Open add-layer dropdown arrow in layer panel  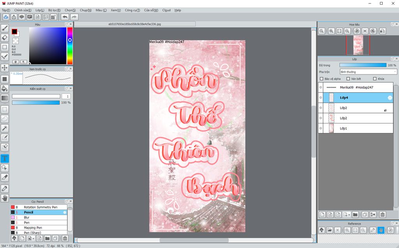point(349,215)
